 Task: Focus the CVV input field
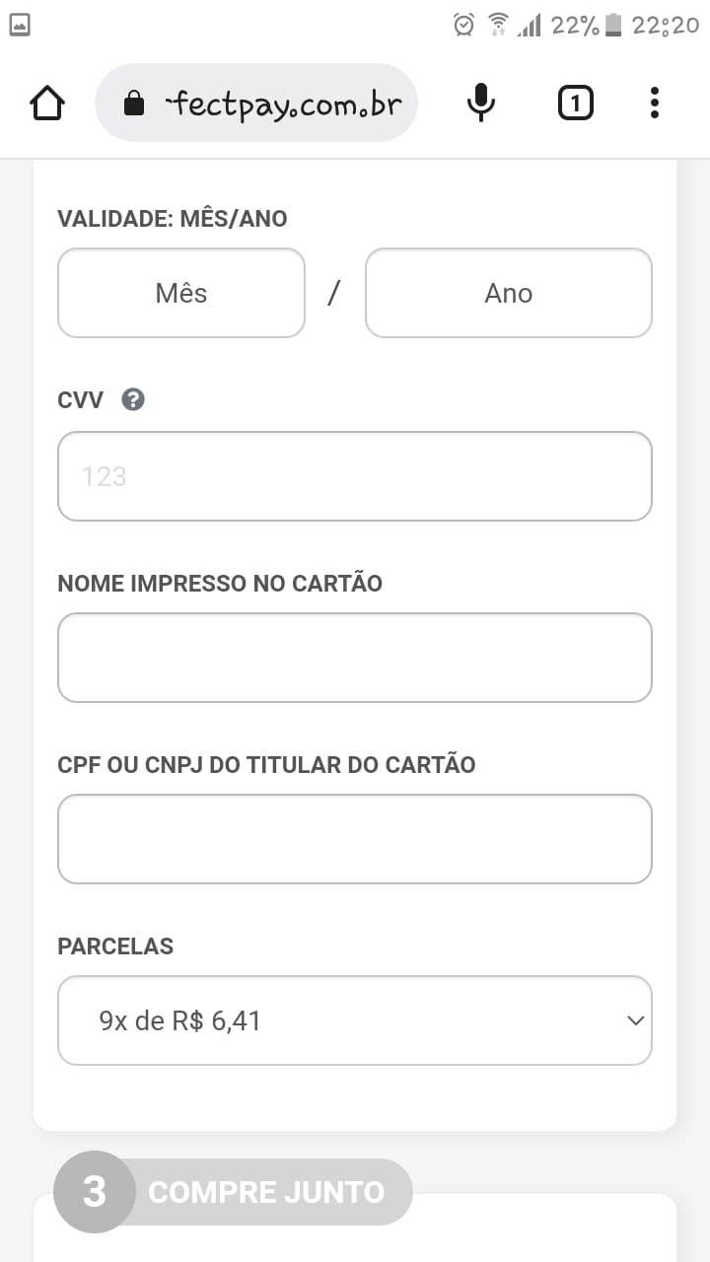click(355, 476)
